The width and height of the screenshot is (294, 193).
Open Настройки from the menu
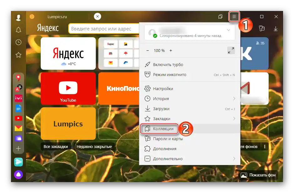coord(190,89)
